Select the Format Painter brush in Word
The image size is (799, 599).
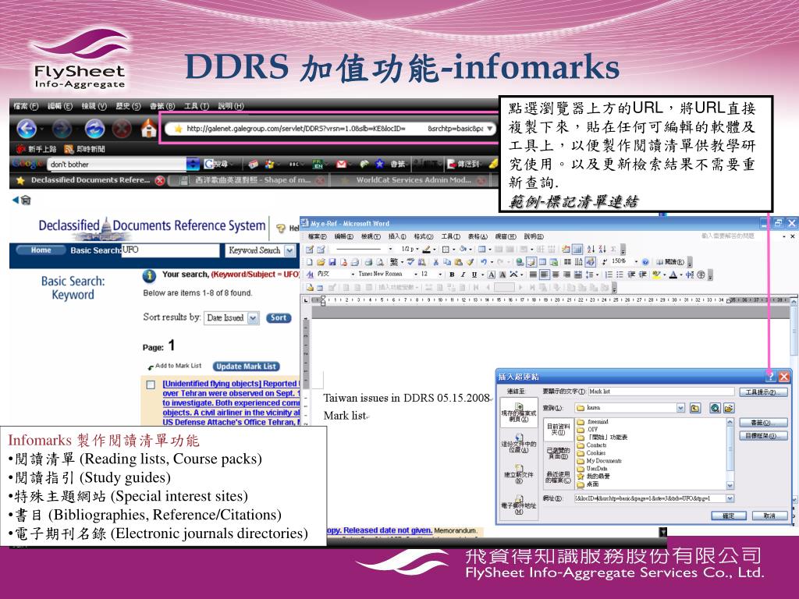470,262
